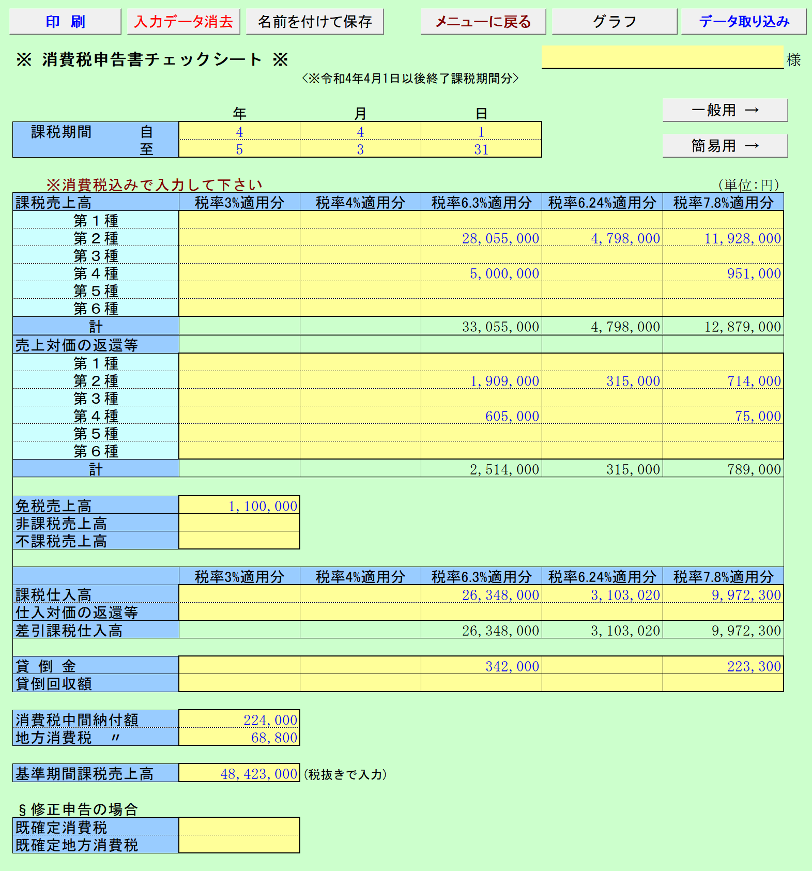Select 課税期間 自 day cell with 1
The width and height of the screenshot is (812, 871).
click(x=481, y=131)
